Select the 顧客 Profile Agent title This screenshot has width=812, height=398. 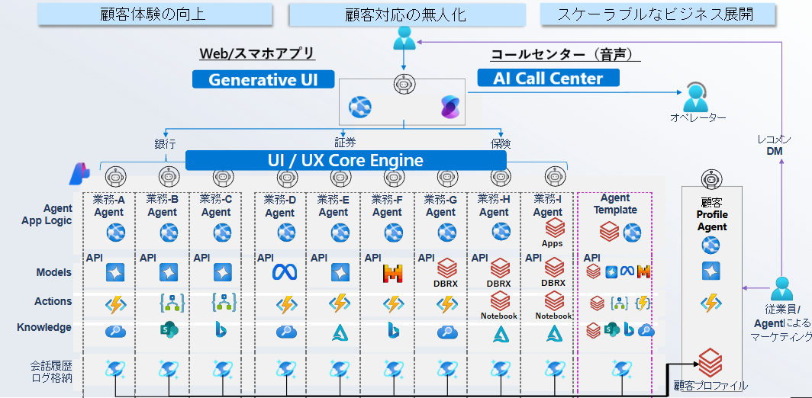click(x=712, y=215)
